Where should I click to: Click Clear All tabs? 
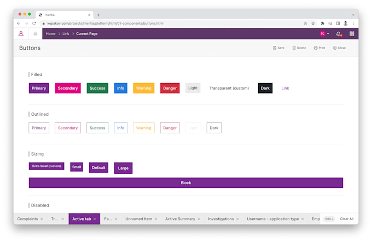pos(347,219)
